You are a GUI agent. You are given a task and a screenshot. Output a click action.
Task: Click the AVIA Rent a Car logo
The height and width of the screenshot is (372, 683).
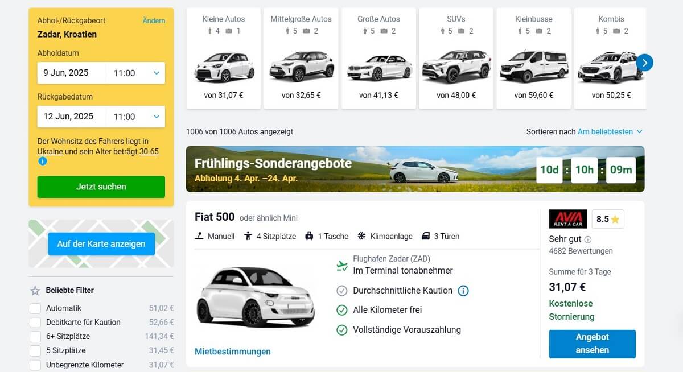point(568,219)
